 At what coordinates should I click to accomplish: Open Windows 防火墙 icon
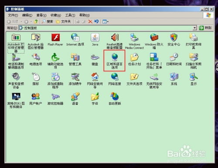[x=154, y=37]
